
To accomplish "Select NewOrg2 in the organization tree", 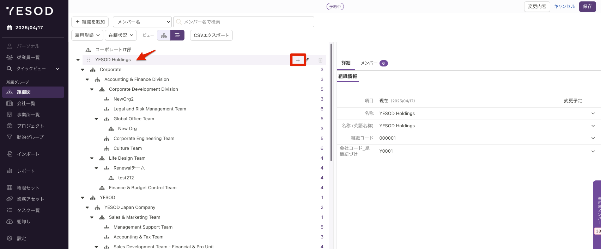I will pos(123,99).
